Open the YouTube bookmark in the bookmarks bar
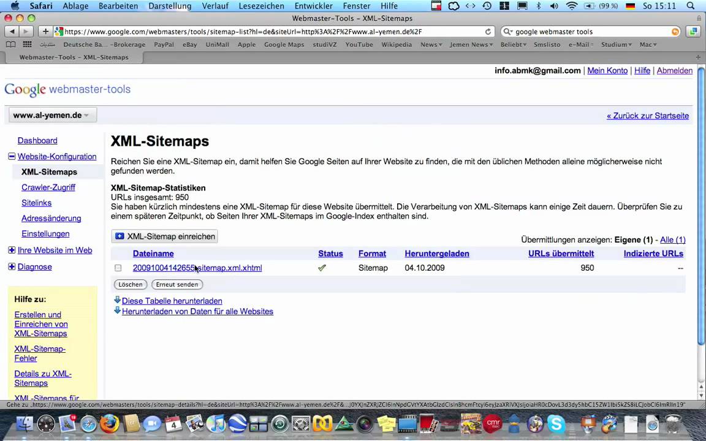Screen dimensions: 706x441 (x=359, y=45)
